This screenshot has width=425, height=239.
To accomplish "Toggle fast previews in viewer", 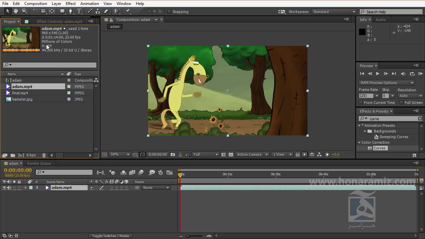I will 304,154.
